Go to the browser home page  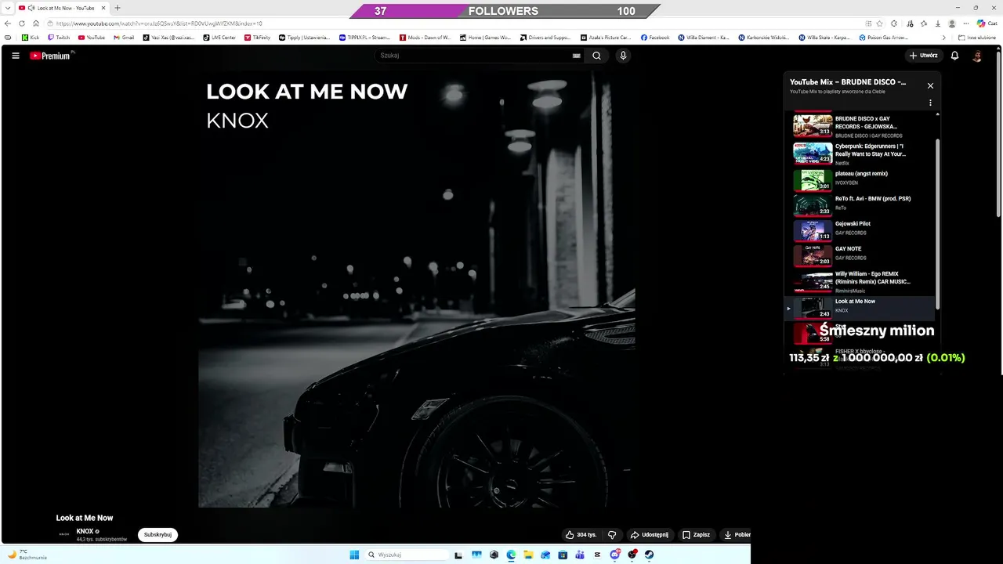coord(36,23)
